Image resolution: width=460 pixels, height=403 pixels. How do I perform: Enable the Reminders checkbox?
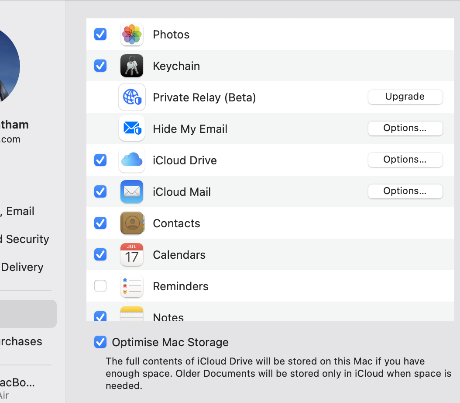tap(100, 286)
